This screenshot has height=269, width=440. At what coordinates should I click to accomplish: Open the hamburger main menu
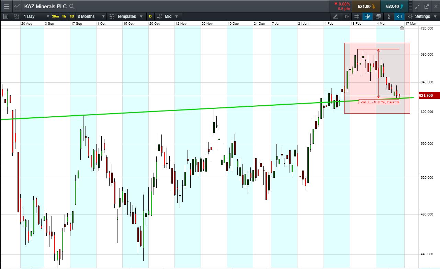pos(7,6)
